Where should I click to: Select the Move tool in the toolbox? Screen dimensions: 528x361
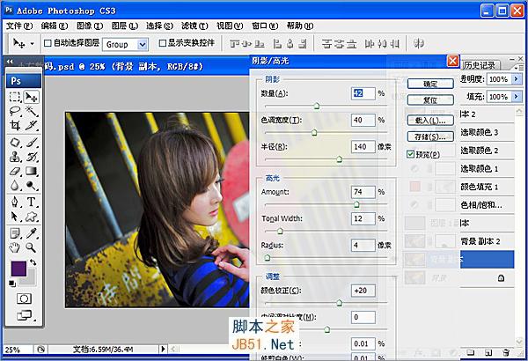click(x=32, y=97)
